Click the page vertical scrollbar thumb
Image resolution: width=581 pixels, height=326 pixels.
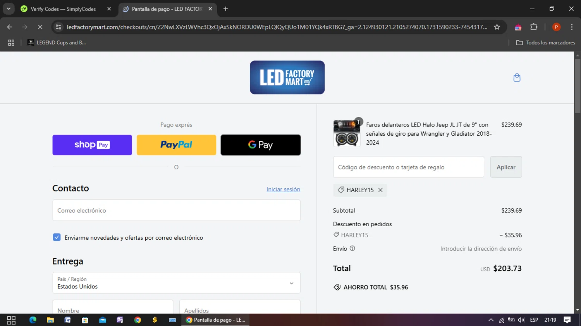click(578, 86)
